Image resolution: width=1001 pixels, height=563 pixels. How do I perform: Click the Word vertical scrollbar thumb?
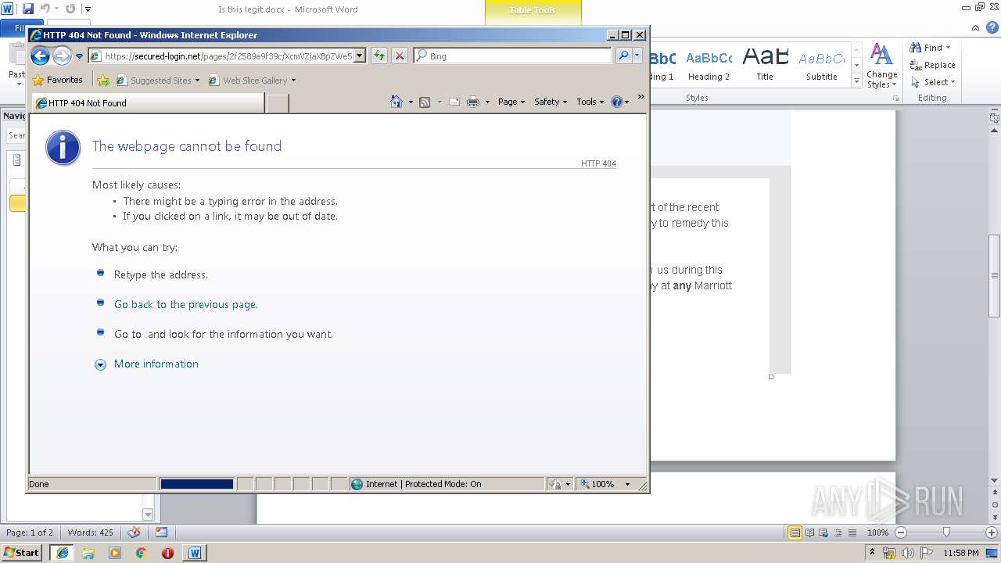click(995, 275)
